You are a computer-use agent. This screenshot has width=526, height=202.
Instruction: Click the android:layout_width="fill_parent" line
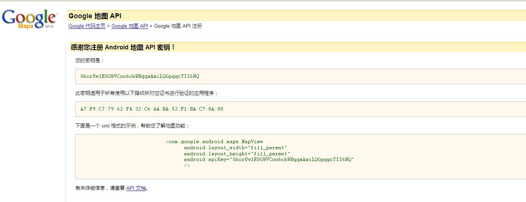pyautogui.click(x=235, y=148)
